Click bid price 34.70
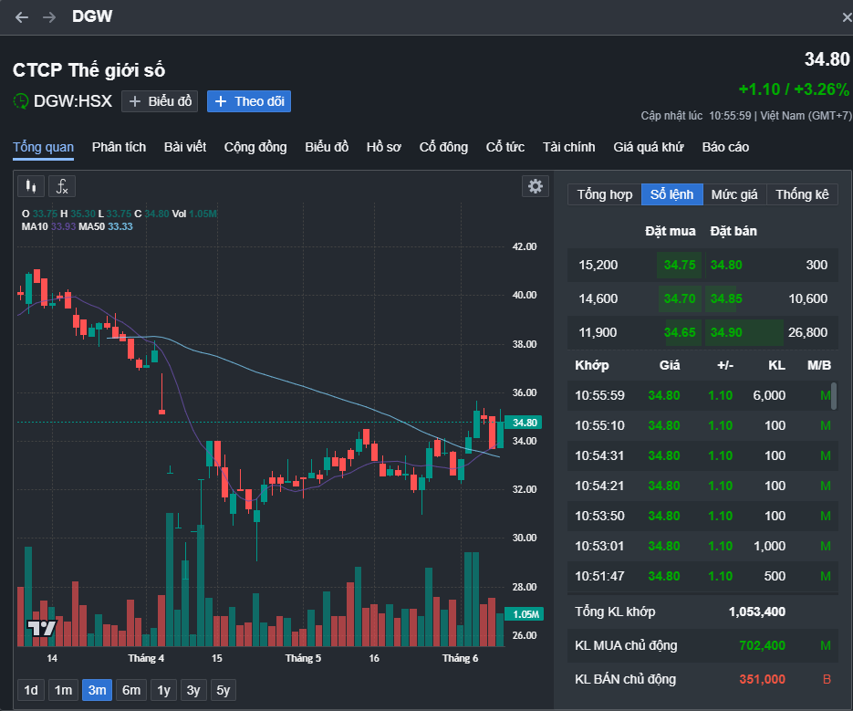The width and height of the screenshot is (853, 711). (x=680, y=298)
